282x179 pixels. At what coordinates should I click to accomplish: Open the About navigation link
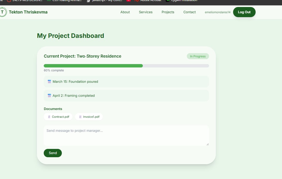click(x=125, y=12)
